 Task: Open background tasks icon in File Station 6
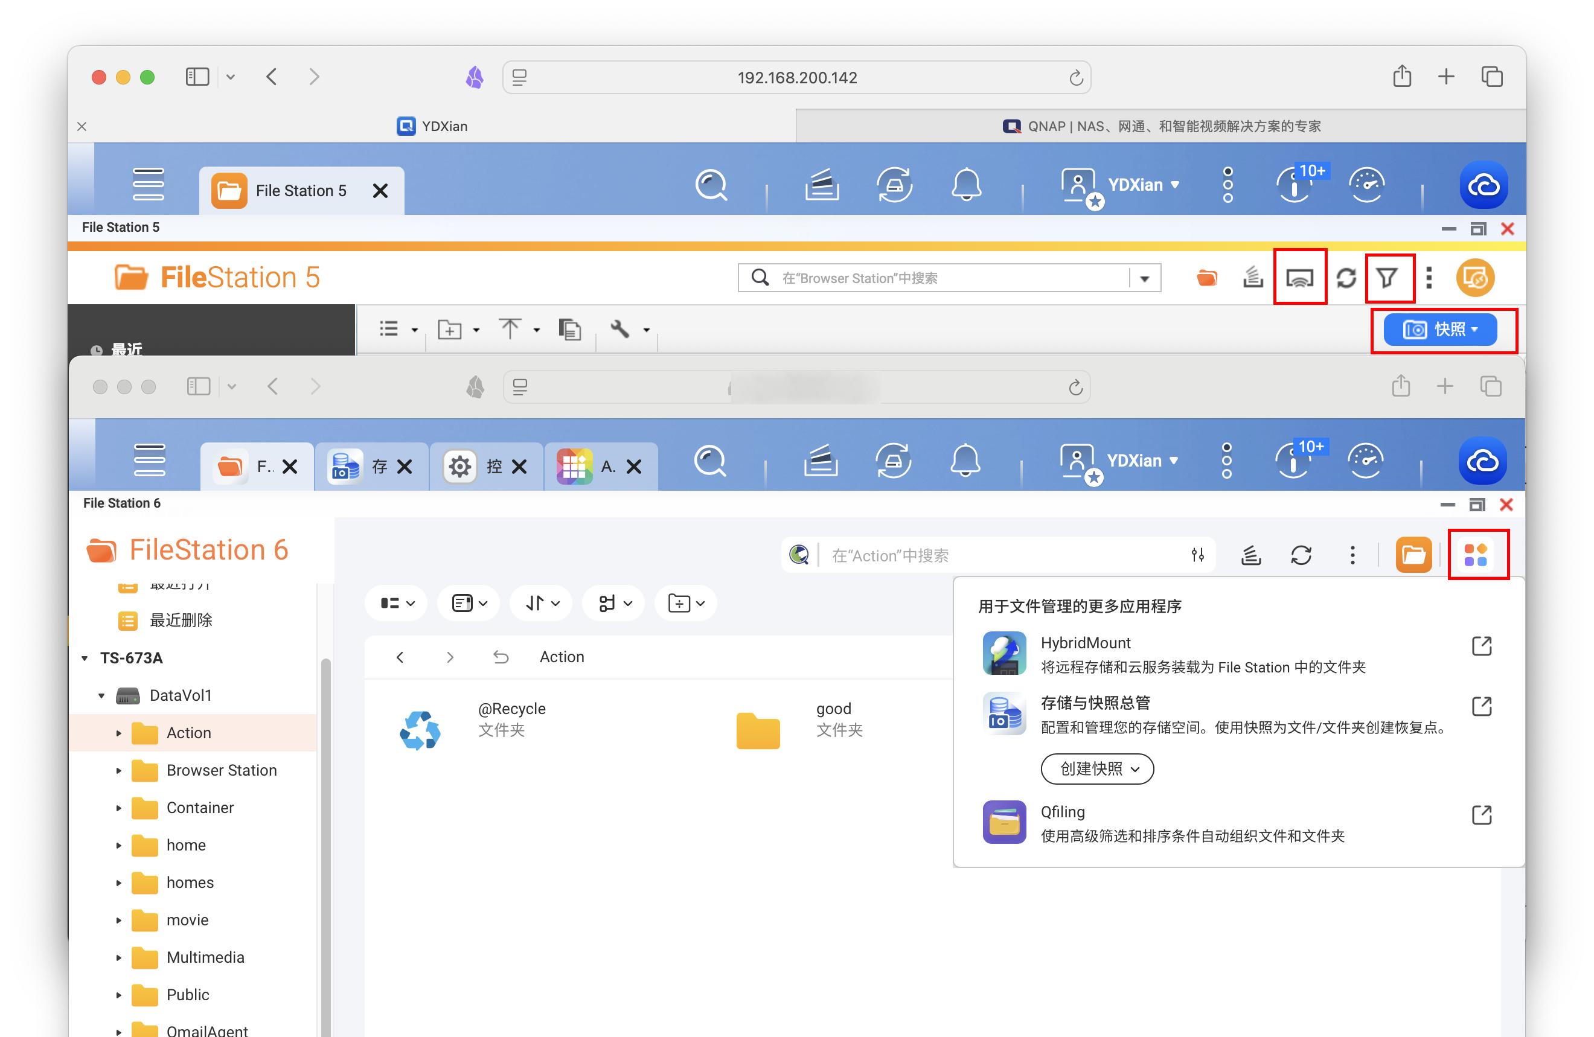click(x=1251, y=555)
